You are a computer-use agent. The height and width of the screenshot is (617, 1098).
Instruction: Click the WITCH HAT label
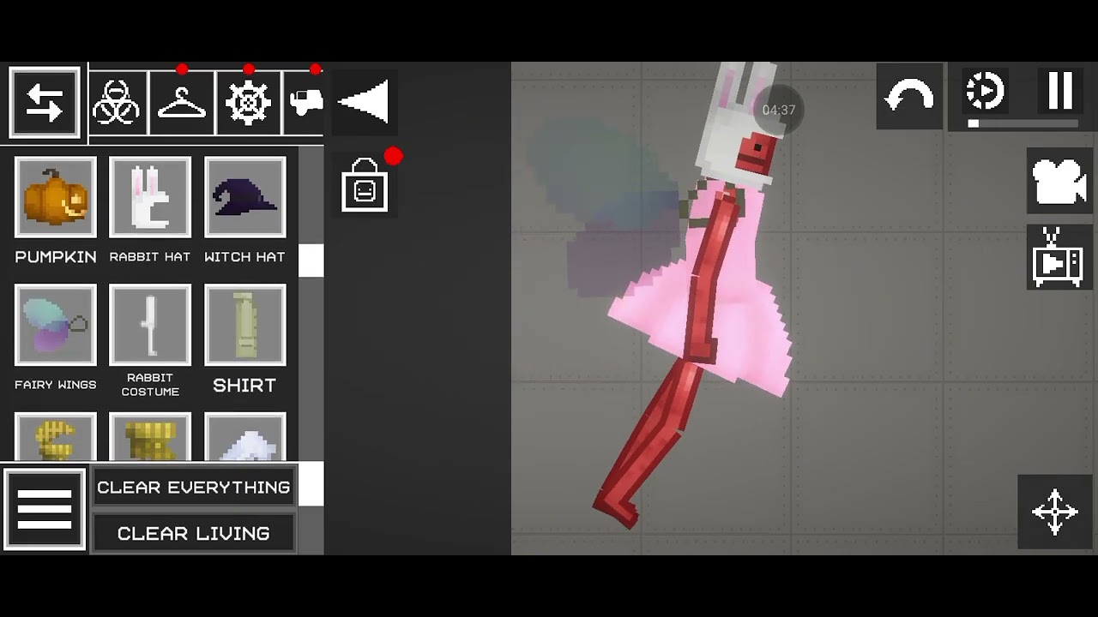(x=244, y=256)
